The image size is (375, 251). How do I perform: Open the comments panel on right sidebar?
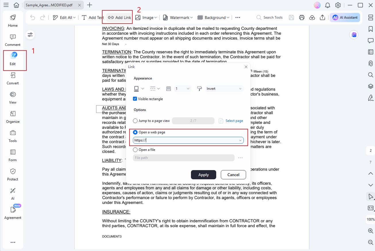tap(371, 40)
